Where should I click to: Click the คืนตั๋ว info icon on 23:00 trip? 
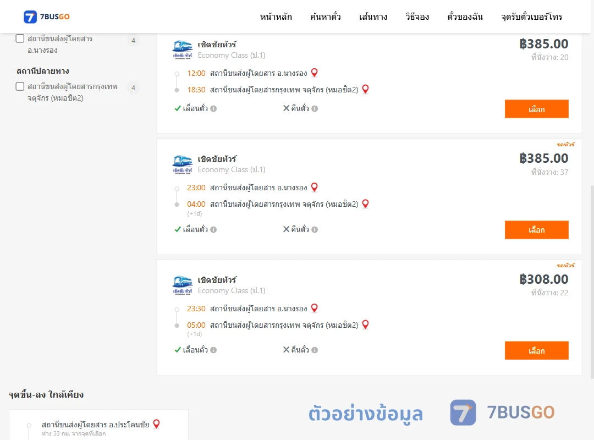[315, 230]
